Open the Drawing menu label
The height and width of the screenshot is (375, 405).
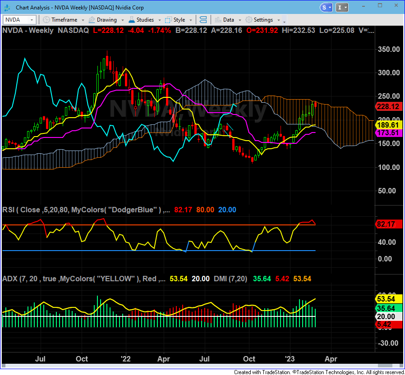tap(106, 20)
